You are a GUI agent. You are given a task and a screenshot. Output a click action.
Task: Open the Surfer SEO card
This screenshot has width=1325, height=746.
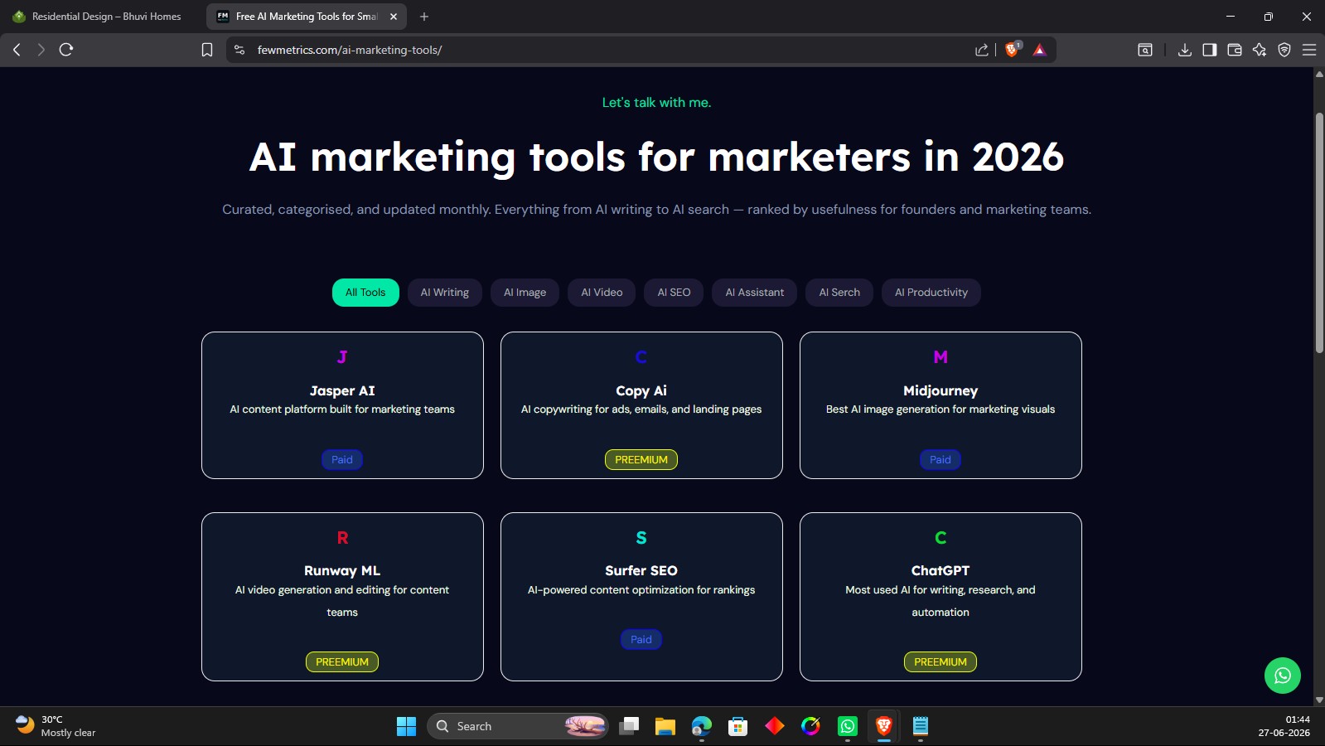pos(641,597)
